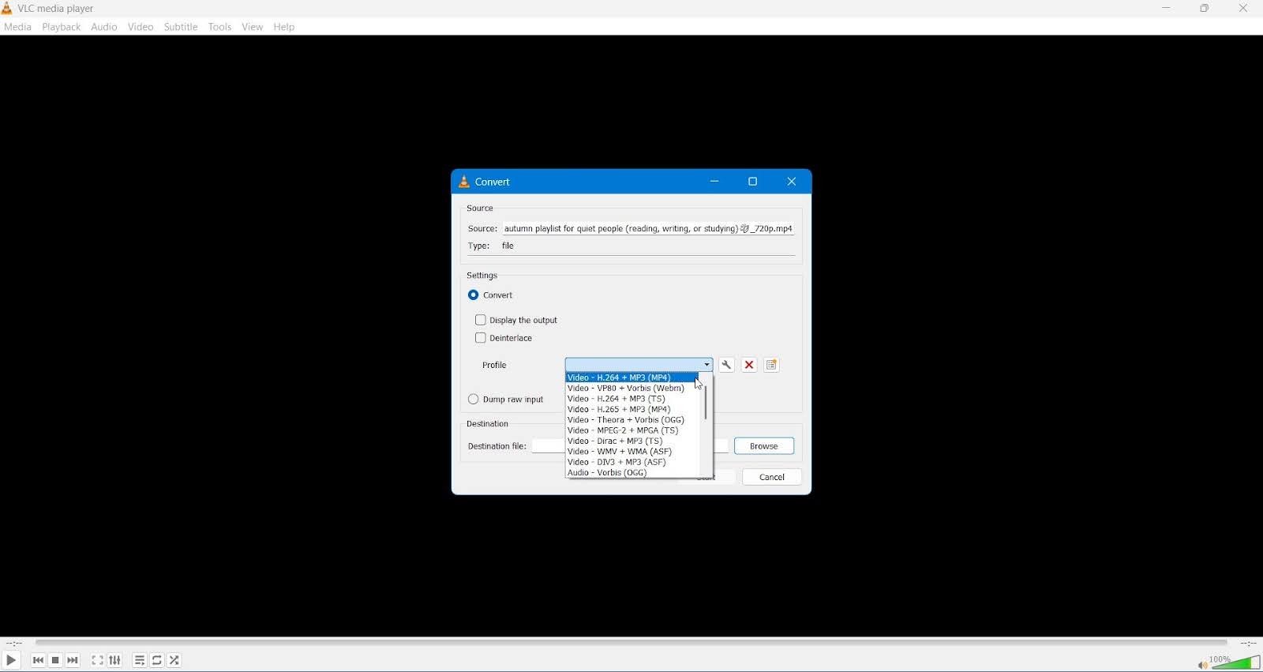Show extended settings panel

115,661
